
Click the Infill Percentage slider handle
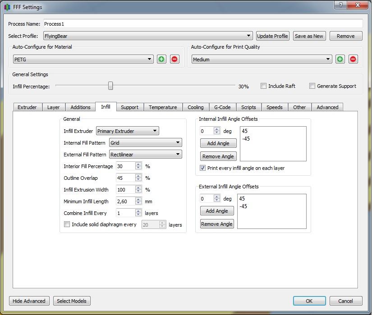tap(110, 86)
